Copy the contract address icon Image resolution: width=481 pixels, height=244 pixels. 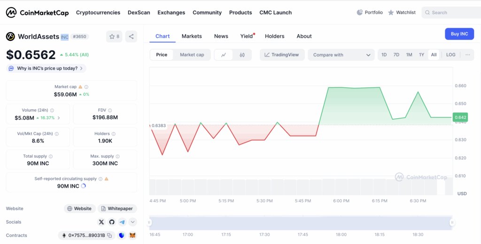click(109, 236)
